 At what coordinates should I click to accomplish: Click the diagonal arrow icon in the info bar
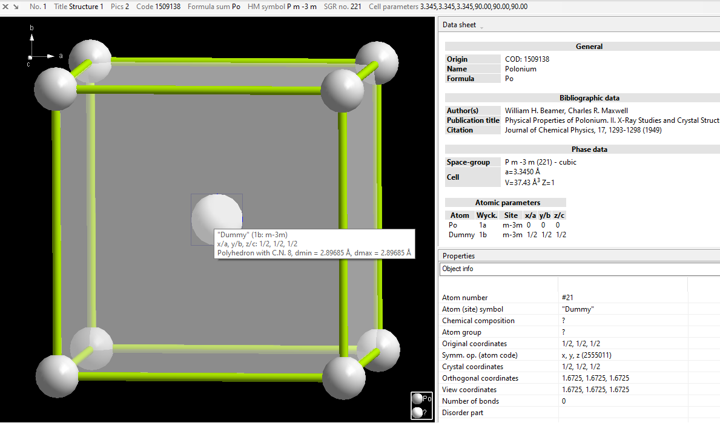pyautogui.click(x=16, y=7)
